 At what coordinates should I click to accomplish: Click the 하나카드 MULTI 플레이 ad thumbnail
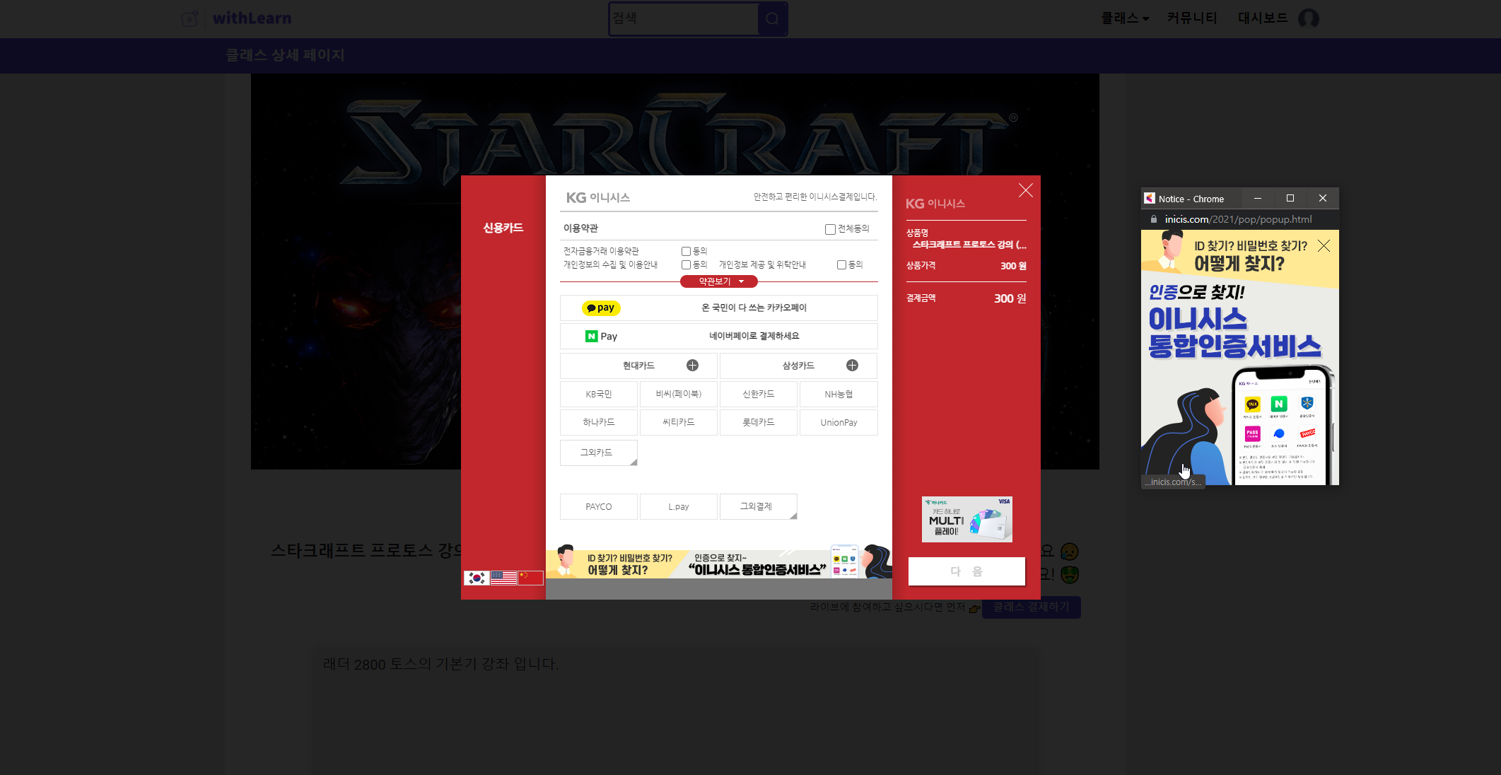[x=966, y=520]
